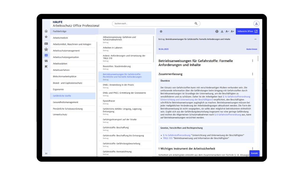Print the article using the printer icon
This screenshot has height=173, width=303.
coord(217,31)
